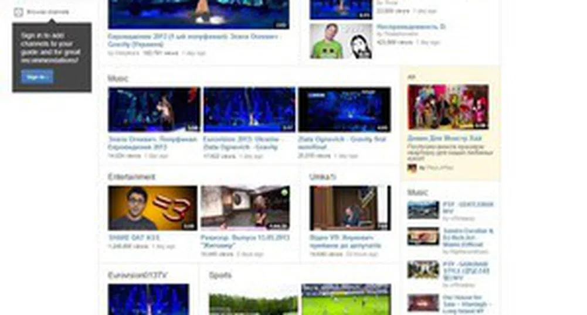Screen dimensions: 587x315
Task: Open the Browse channels link
Action: click(47, 12)
